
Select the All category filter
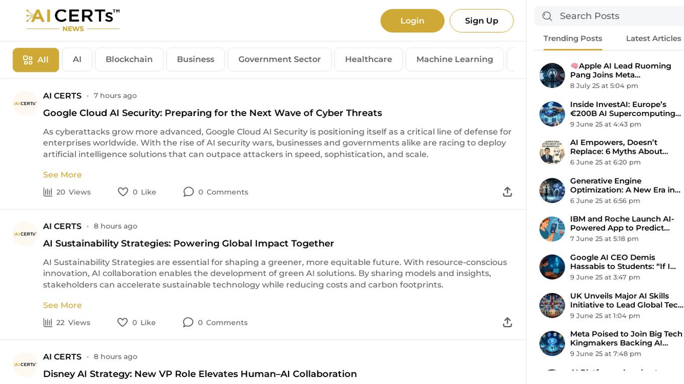(36, 60)
